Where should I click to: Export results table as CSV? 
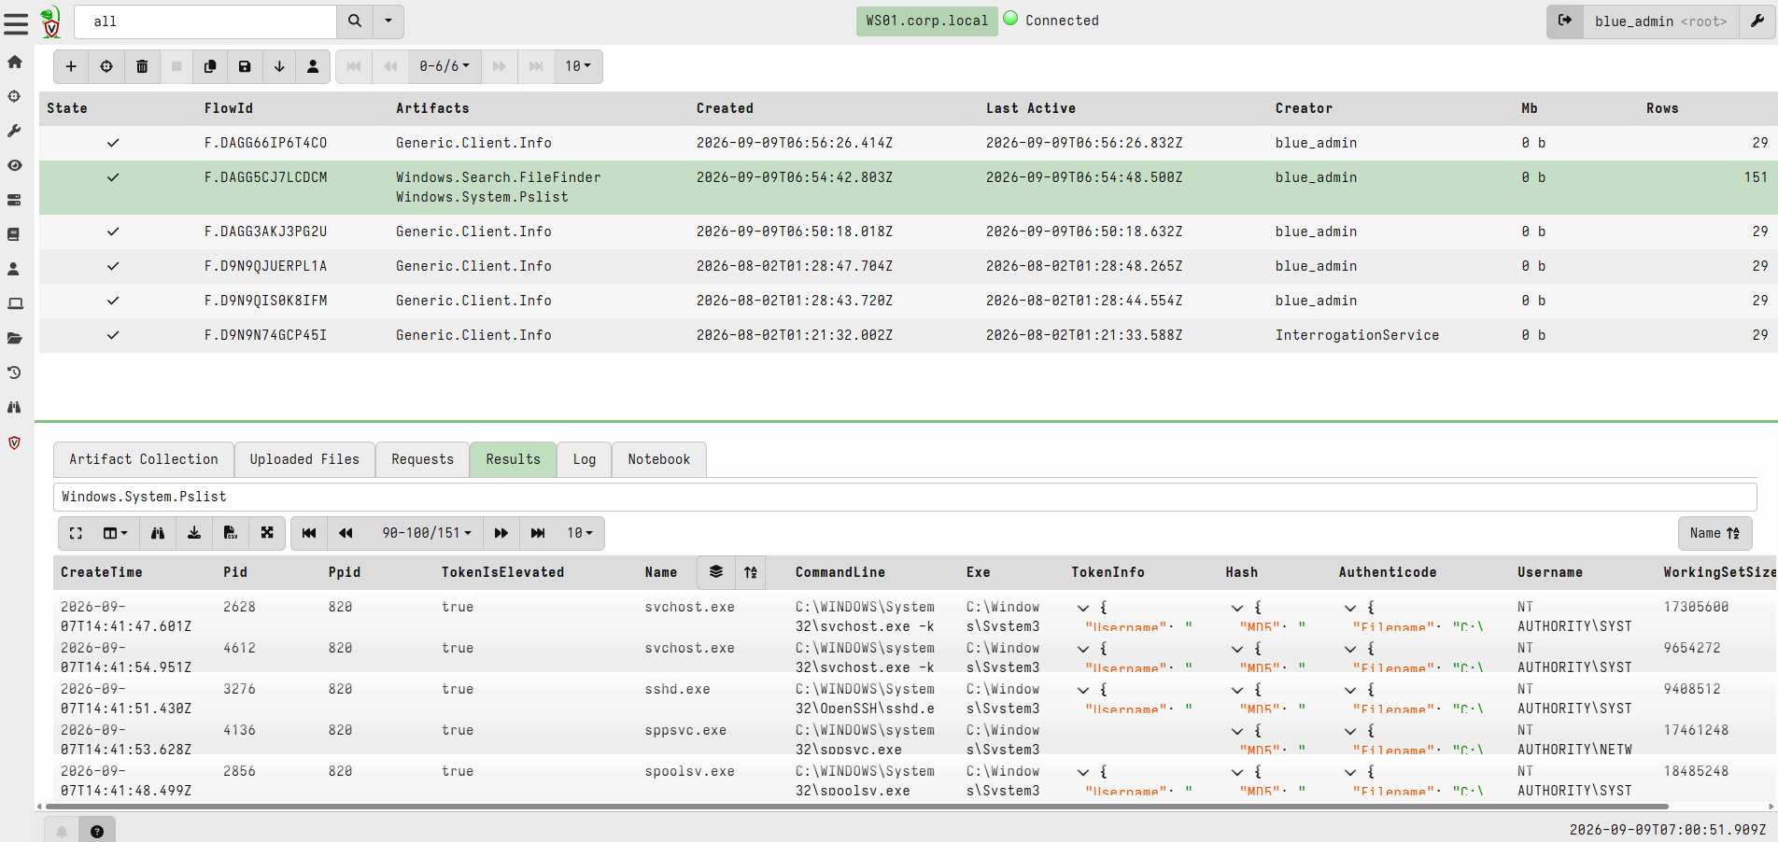tap(230, 533)
